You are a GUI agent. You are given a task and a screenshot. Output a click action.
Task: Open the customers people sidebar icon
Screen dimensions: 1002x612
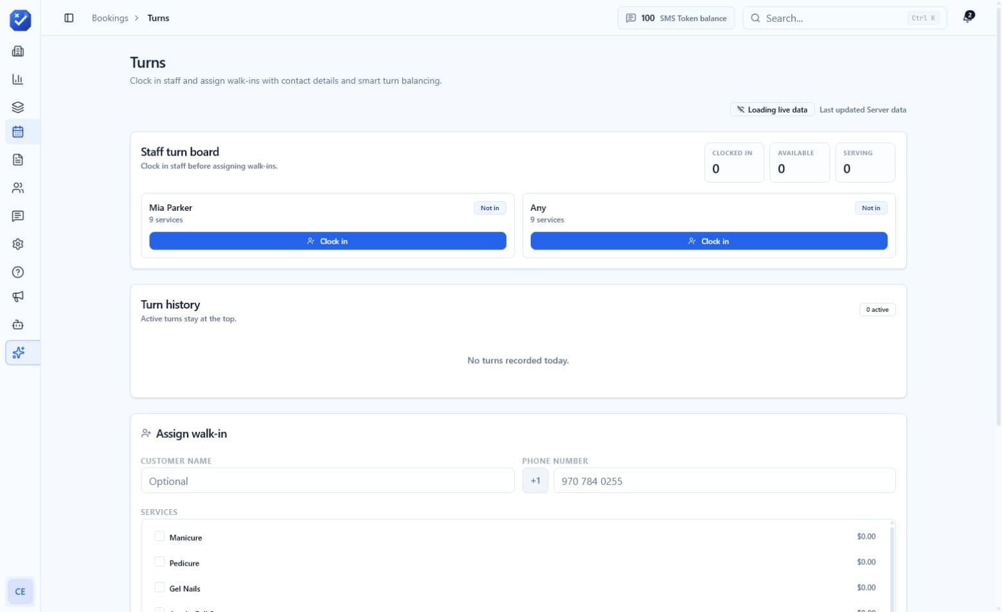(18, 188)
